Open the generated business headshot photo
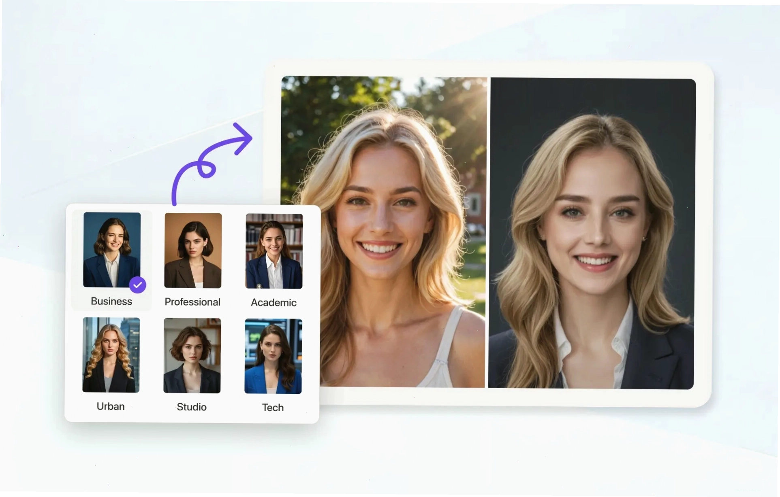The width and height of the screenshot is (780, 497). pyautogui.click(x=592, y=234)
